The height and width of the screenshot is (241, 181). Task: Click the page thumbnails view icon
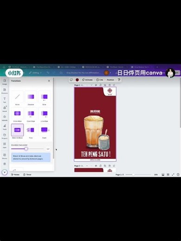point(163,175)
